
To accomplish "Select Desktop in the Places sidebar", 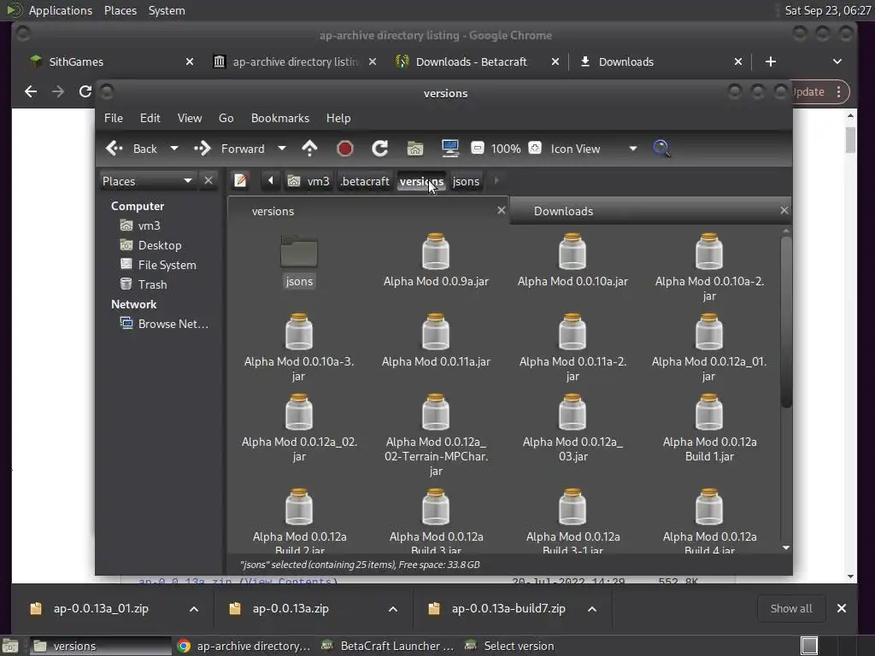I will pyautogui.click(x=161, y=245).
